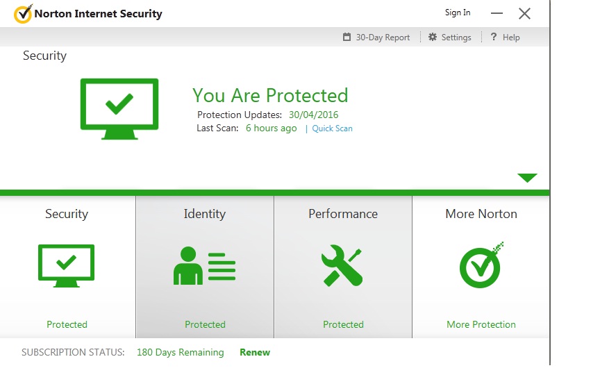This screenshot has height=375, width=600.
Task: Open Settings label
Action: click(x=456, y=37)
